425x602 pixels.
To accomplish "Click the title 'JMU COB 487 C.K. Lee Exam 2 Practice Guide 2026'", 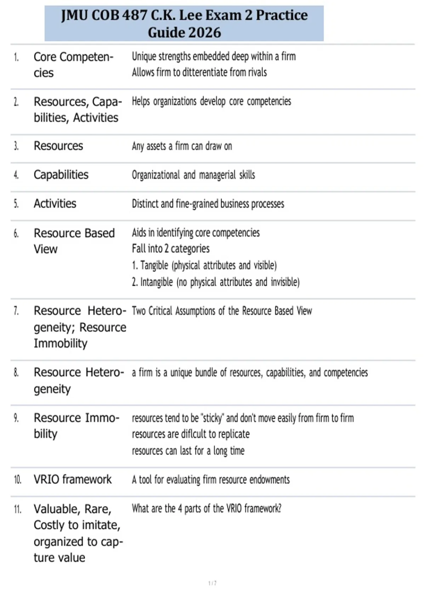I will pyautogui.click(x=184, y=24).
